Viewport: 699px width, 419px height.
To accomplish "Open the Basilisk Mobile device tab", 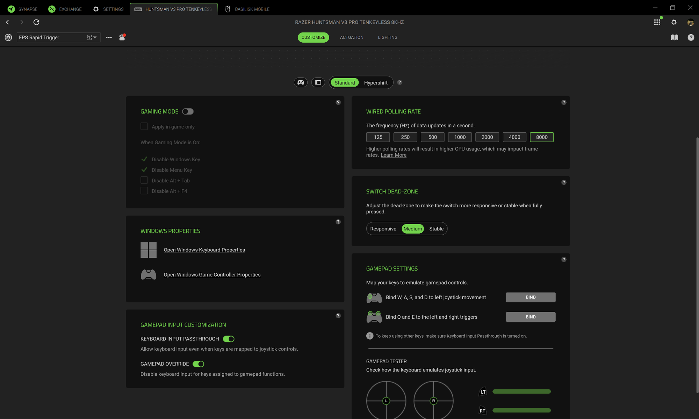I will [247, 9].
